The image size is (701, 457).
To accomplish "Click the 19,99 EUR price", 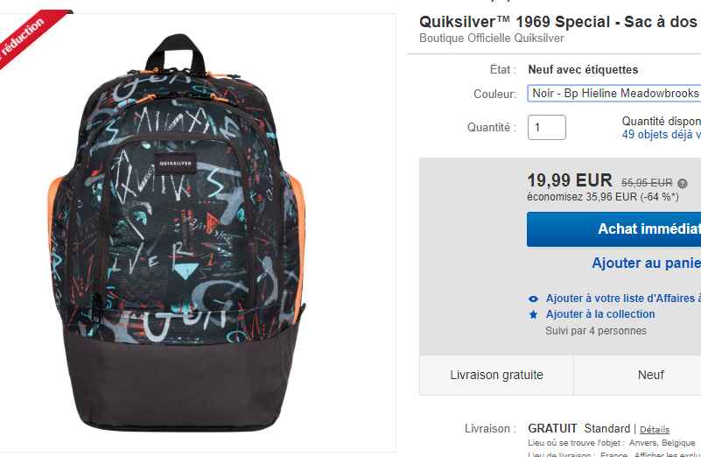I will [x=570, y=180].
